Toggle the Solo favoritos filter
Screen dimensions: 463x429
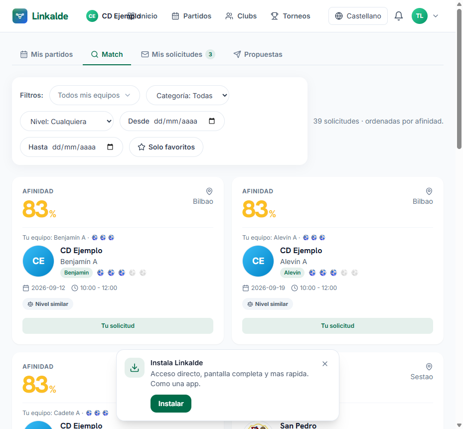coord(166,147)
